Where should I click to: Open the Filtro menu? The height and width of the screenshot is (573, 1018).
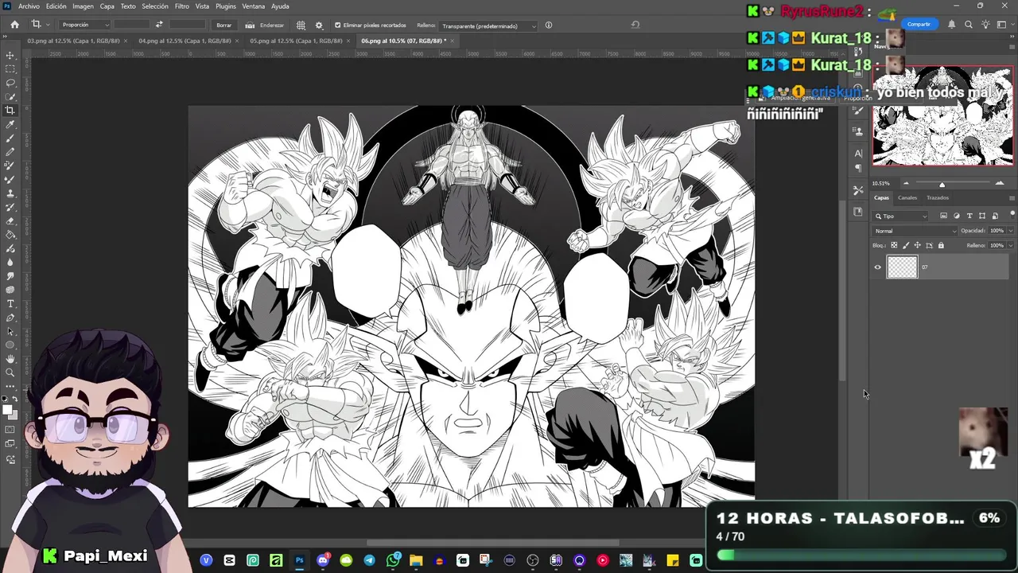182,6
